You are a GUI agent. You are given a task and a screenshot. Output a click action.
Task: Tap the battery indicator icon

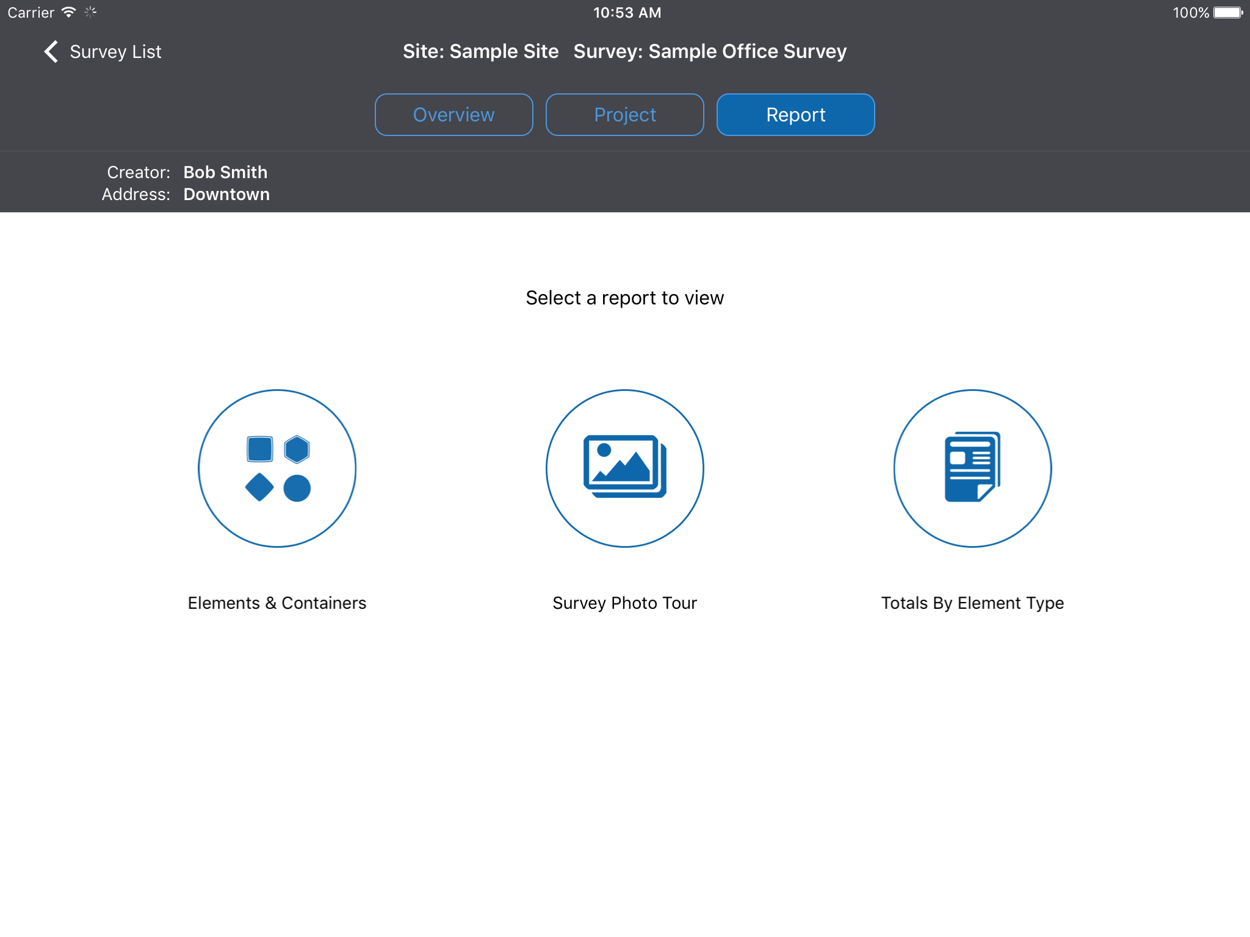click(1227, 13)
